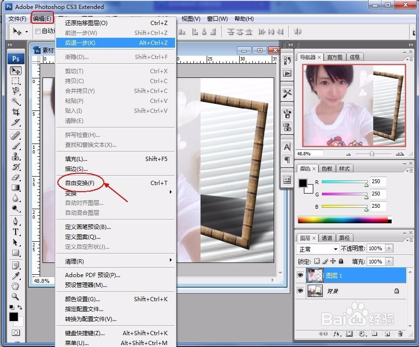Click the R value input field
The width and height of the screenshot is (419, 347).
tap(378, 181)
